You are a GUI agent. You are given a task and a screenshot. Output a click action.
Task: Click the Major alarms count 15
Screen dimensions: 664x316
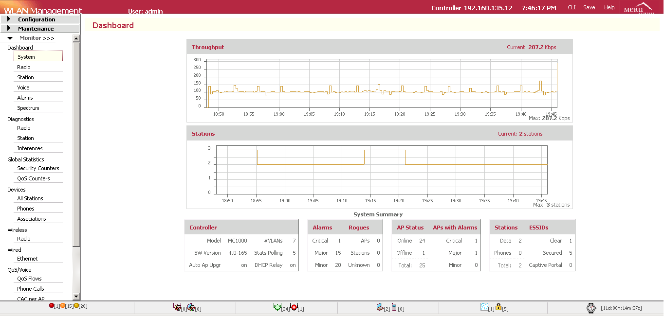pyautogui.click(x=338, y=253)
